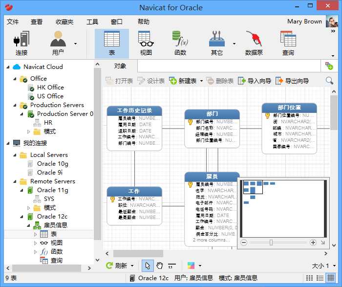The height and width of the screenshot is (287, 342).
Task: Collapse the Remote Servers group
Action: pyautogui.click(x=15, y=181)
